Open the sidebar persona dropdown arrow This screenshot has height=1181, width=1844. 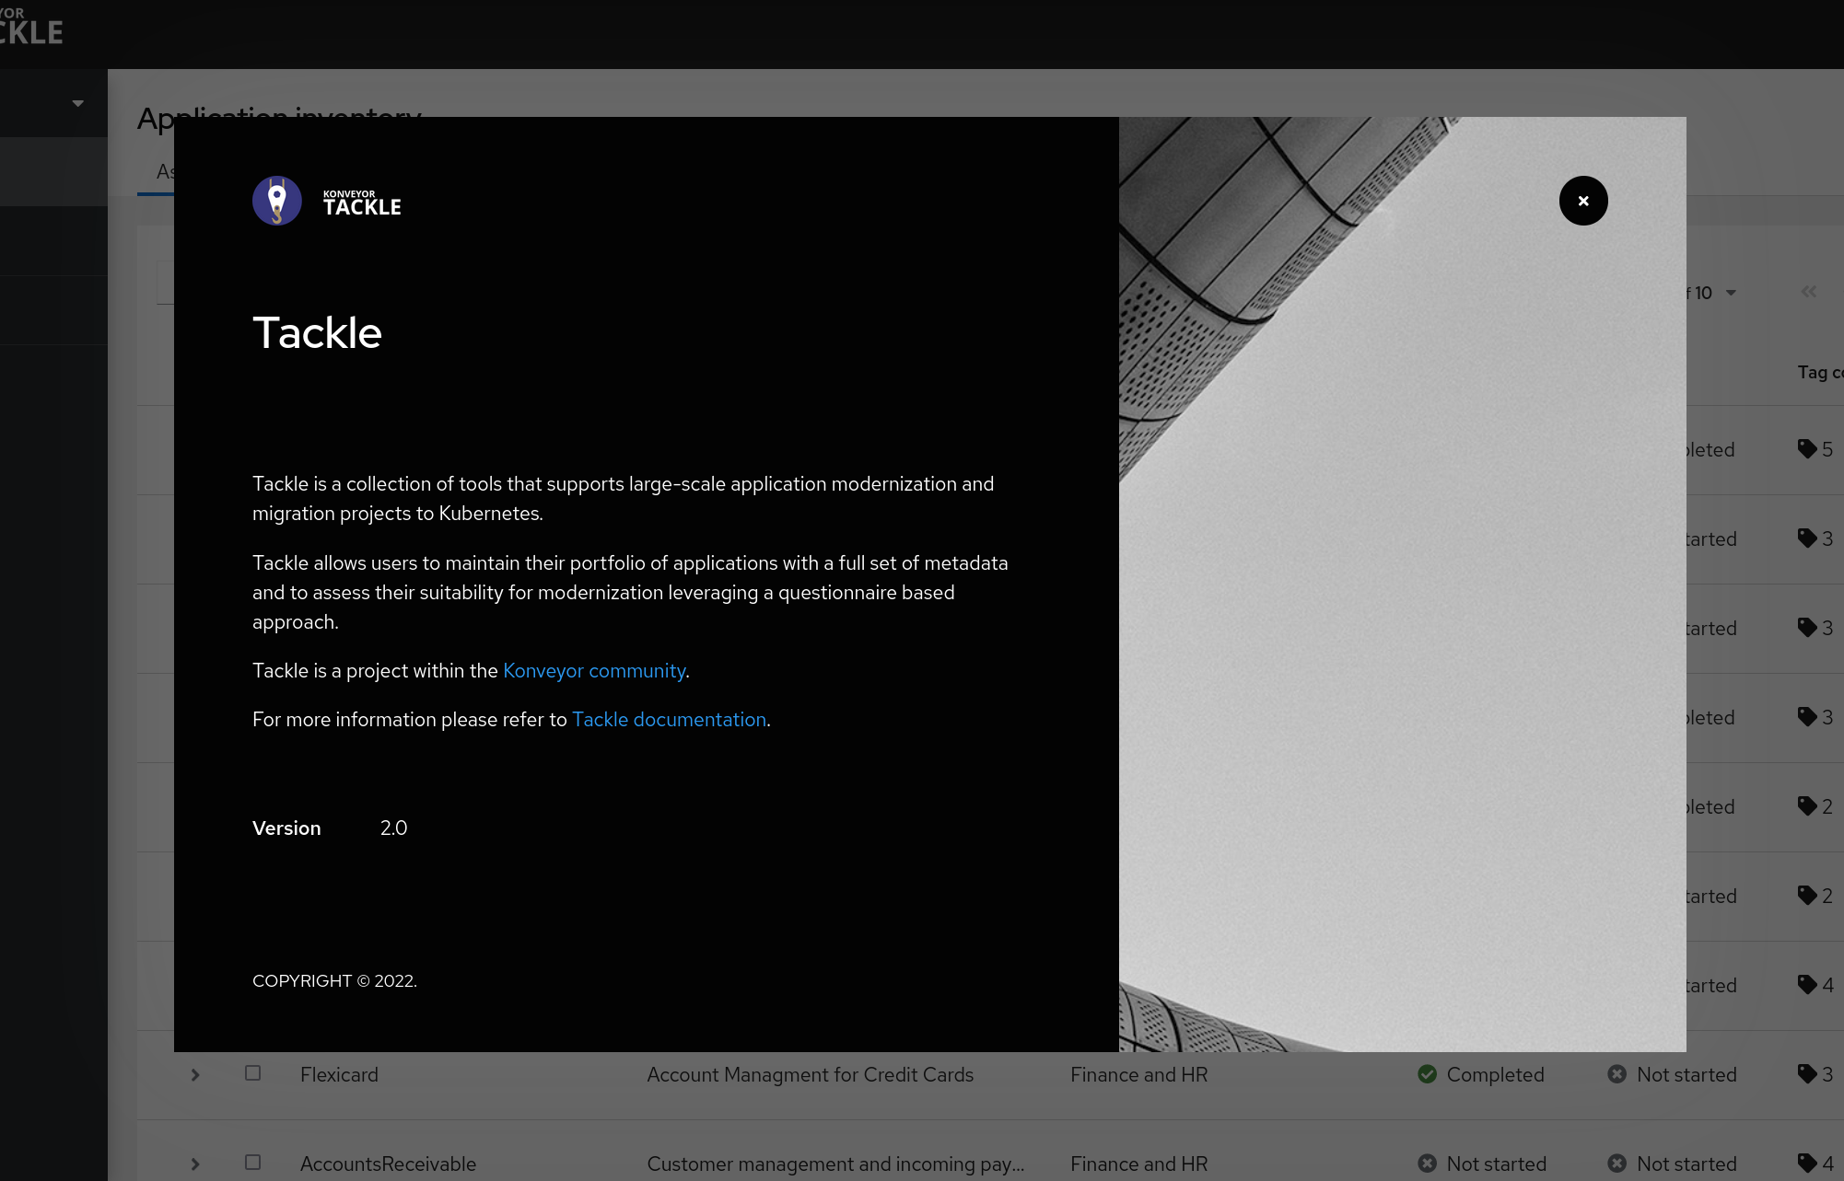pos(78,103)
